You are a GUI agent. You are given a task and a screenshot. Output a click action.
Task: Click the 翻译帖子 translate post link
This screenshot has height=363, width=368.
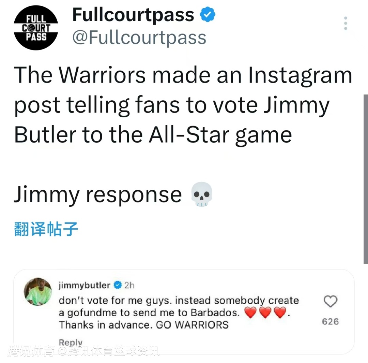pyautogui.click(x=46, y=229)
